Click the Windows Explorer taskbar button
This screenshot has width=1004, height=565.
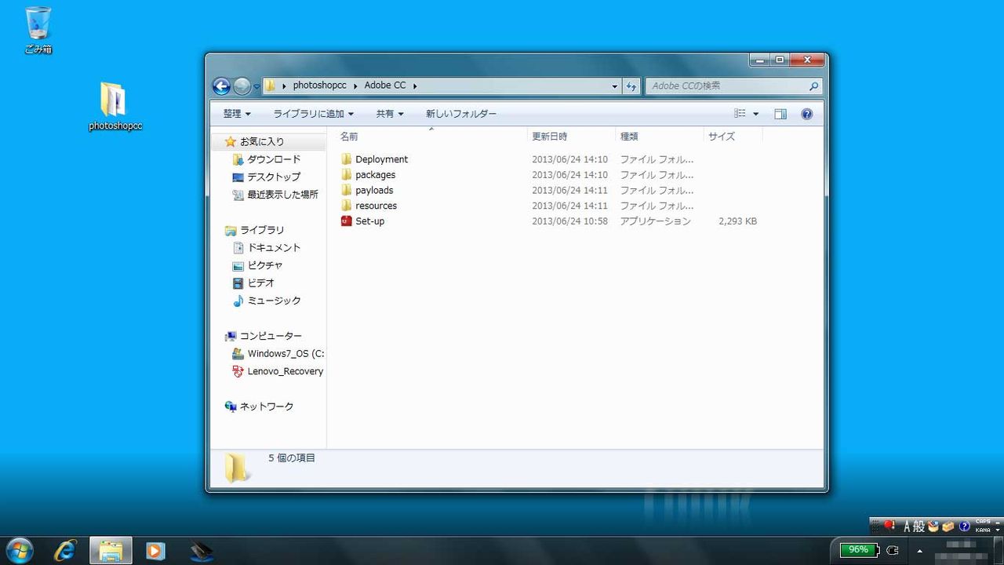point(111,551)
